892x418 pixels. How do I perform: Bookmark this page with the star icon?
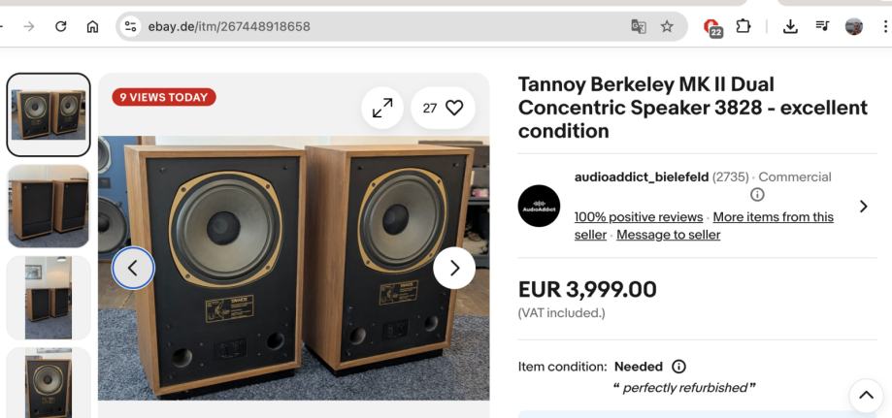coord(667,27)
